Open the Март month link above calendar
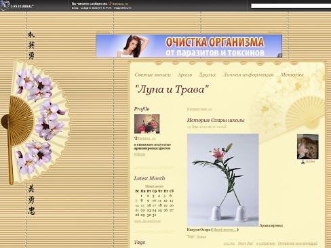This screenshot has height=248, width=331. [x=154, y=186]
